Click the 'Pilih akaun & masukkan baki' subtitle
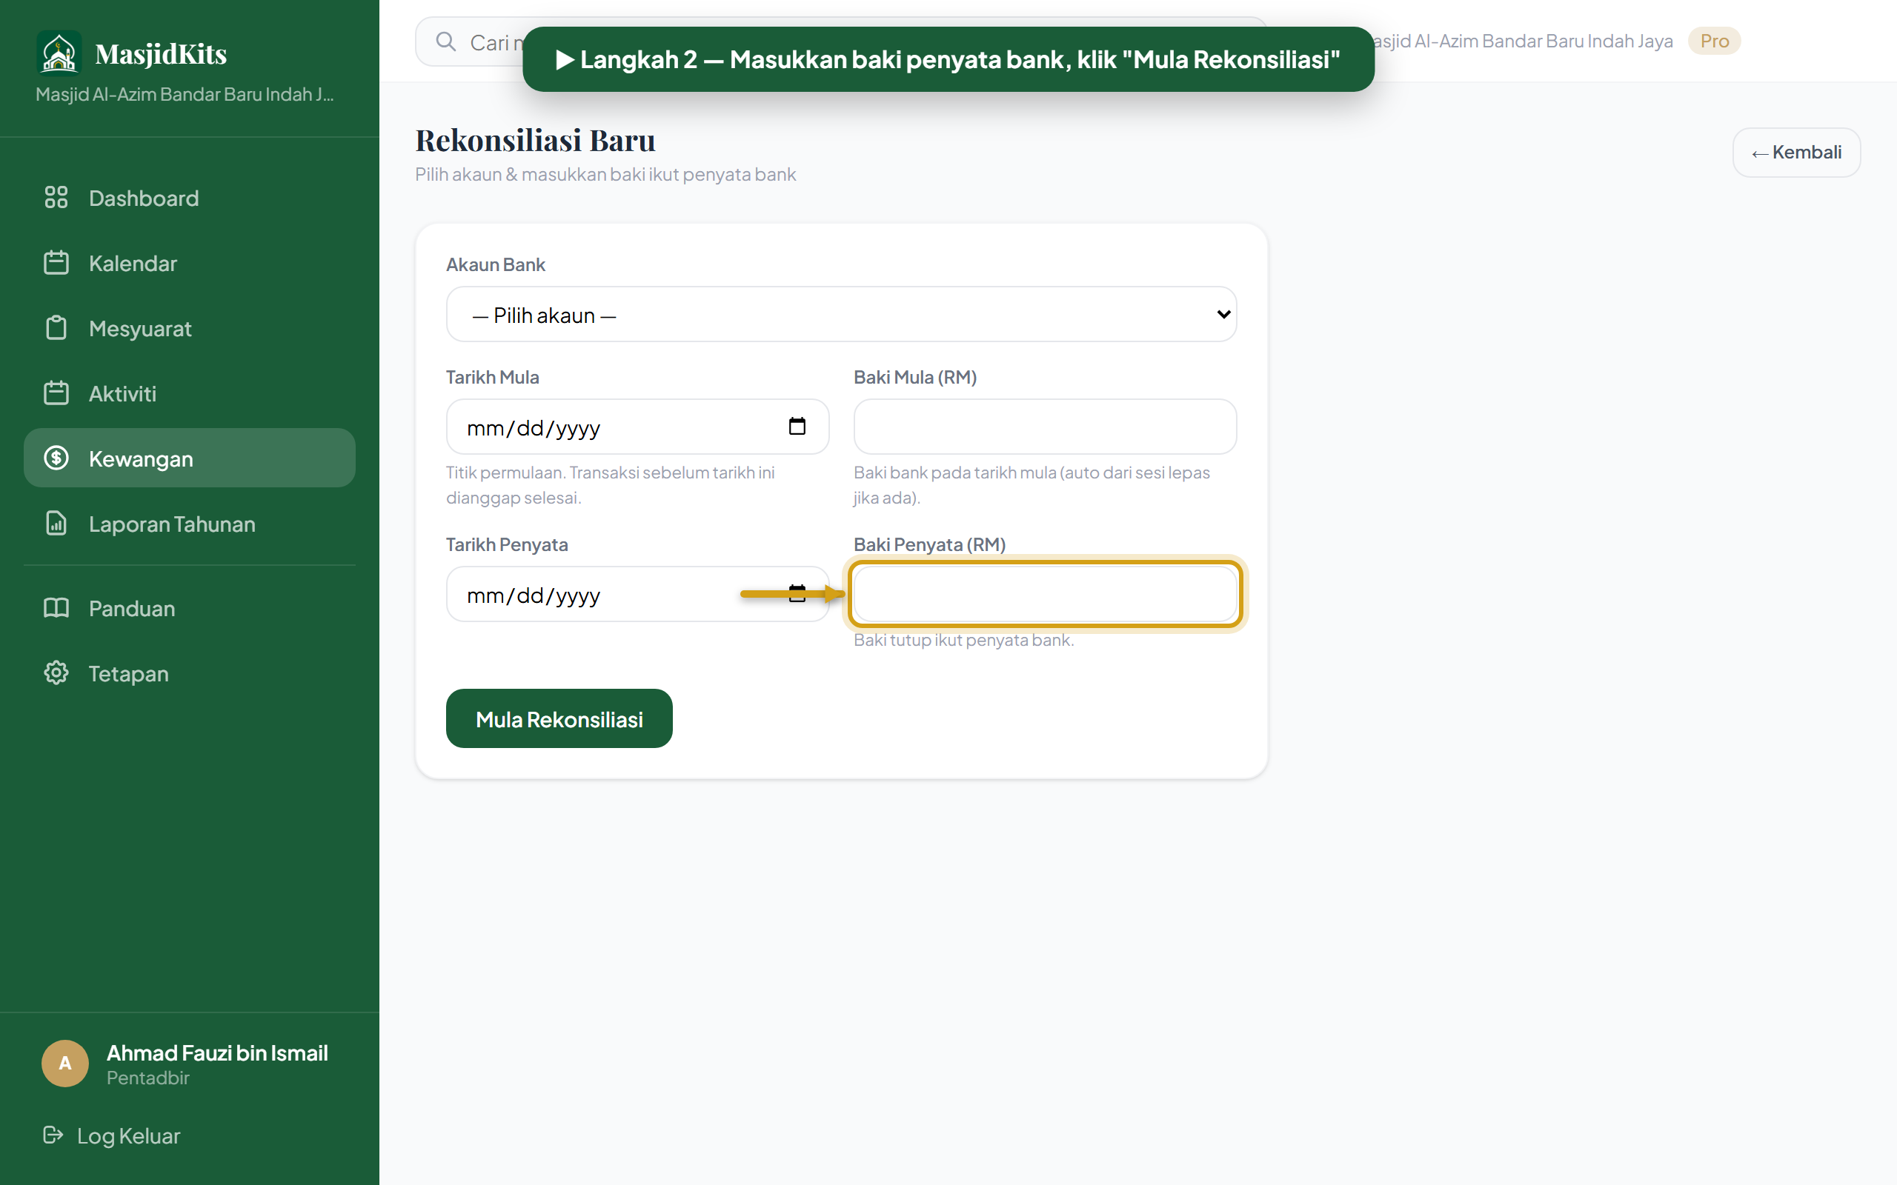 (605, 174)
